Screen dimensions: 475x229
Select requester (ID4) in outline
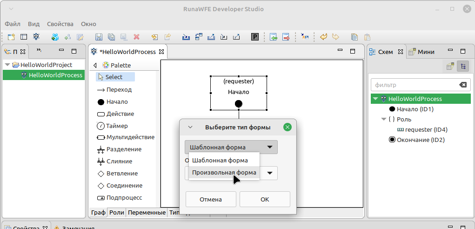click(422, 130)
